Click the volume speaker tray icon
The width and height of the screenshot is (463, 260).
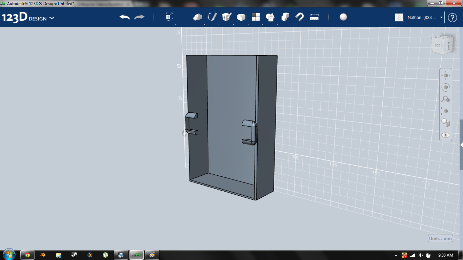click(x=421, y=255)
